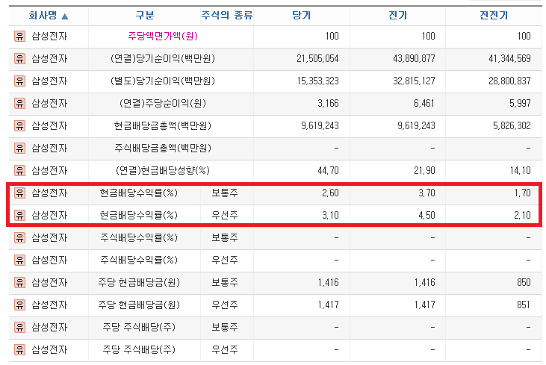Select value 851 for 우선주 주당 현금배당금
The width and height of the screenshot is (546, 365).
point(524,305)
